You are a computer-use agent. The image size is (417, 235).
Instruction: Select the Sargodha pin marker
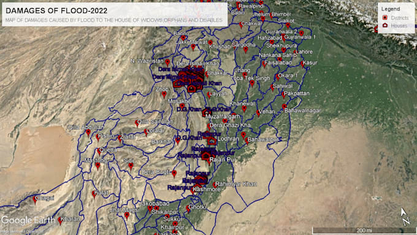245,50
